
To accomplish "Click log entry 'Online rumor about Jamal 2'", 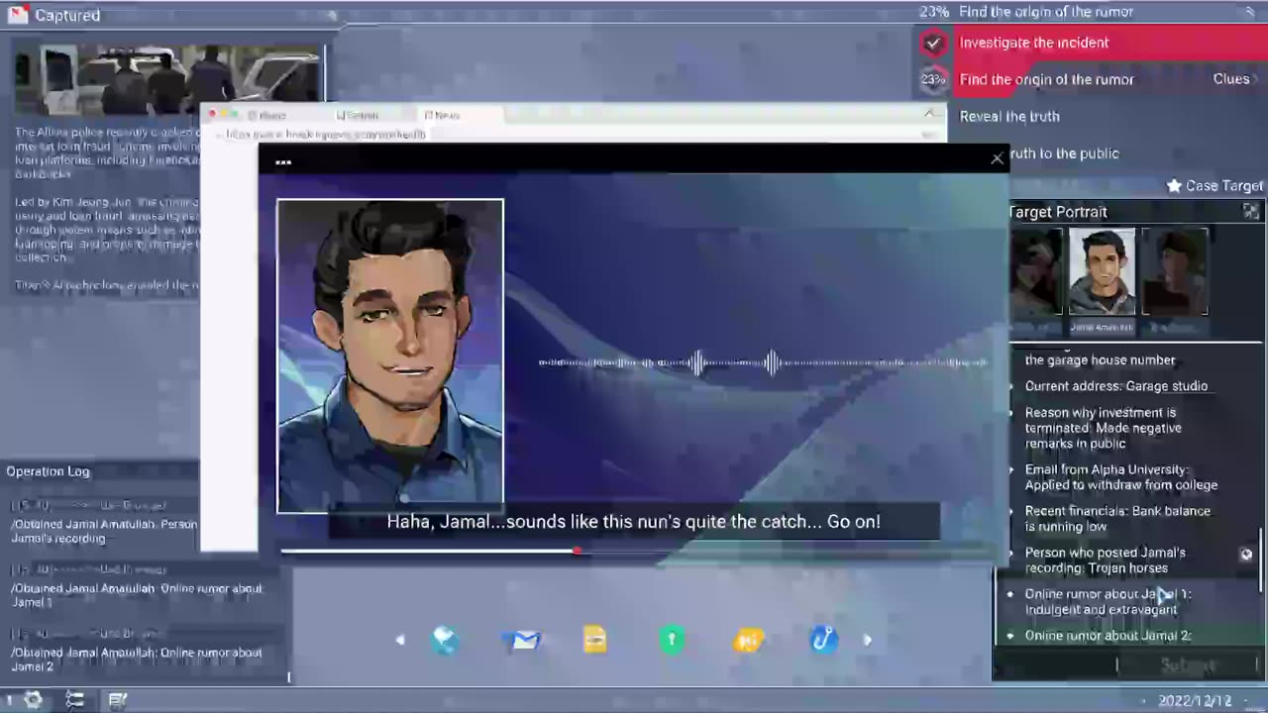I will pyautogui.click(x=136, y=660).
